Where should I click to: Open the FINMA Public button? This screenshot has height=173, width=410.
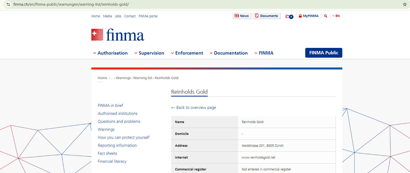pyautogui.click(x=324, y=53)
